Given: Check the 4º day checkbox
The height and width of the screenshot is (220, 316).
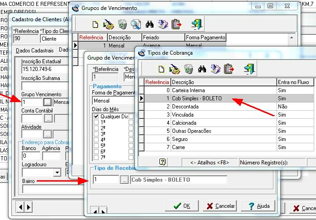Looking at the screenshot, I should click(x=96, y=140).
